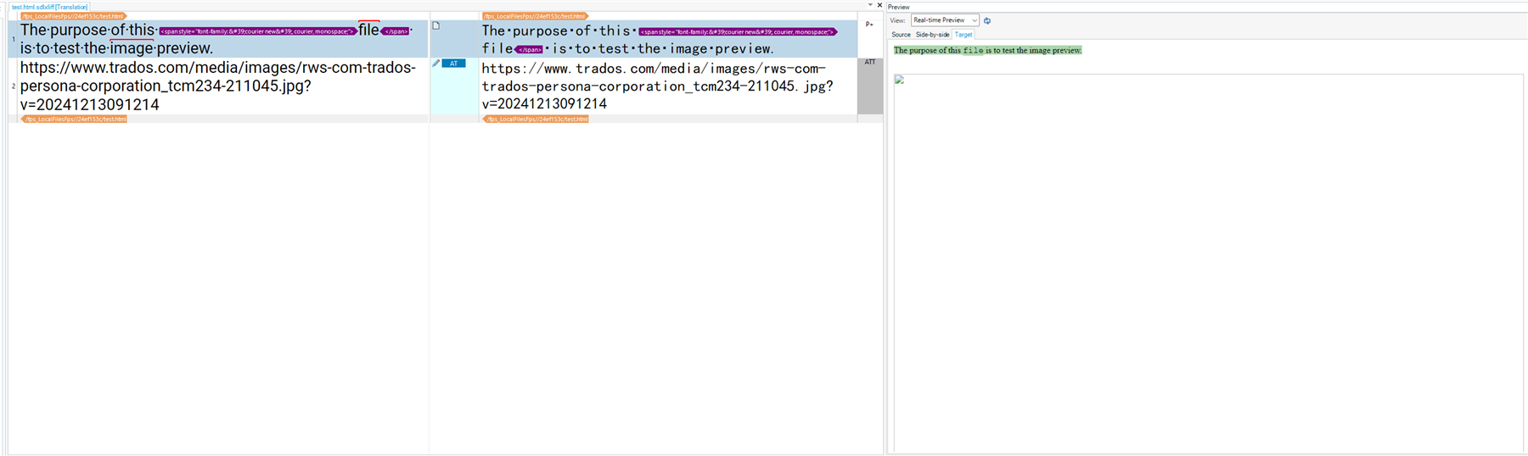
Task: Select the Target preview tab
Action: (963, 35)
